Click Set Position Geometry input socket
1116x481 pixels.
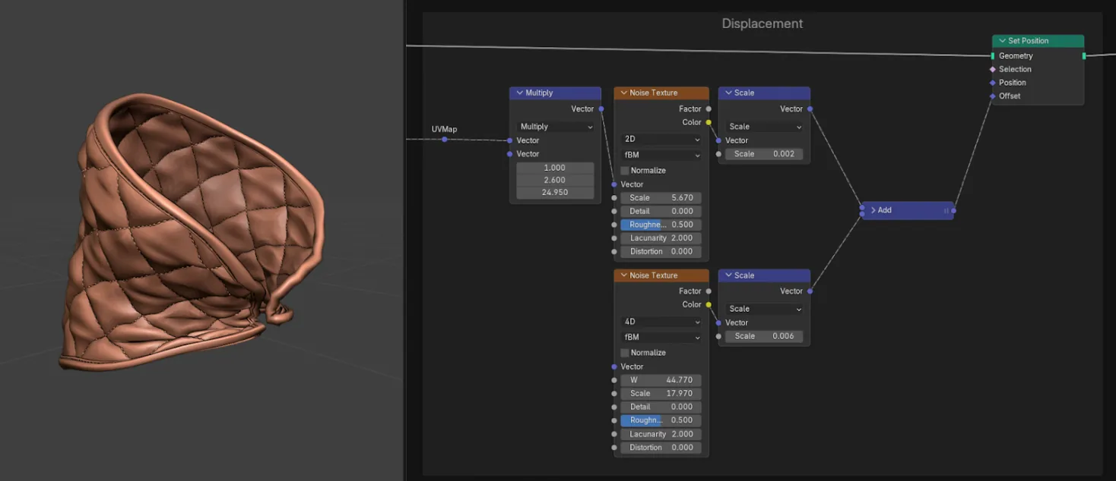993,56
